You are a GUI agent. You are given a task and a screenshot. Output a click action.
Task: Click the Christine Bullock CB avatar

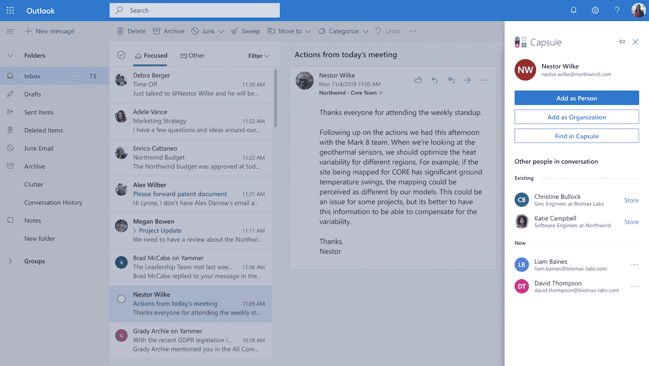pos(522,200)
